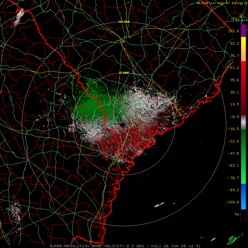The image size is (248, 248).
Task: Select the black TH segment of color bar
Action: [243, 215]
